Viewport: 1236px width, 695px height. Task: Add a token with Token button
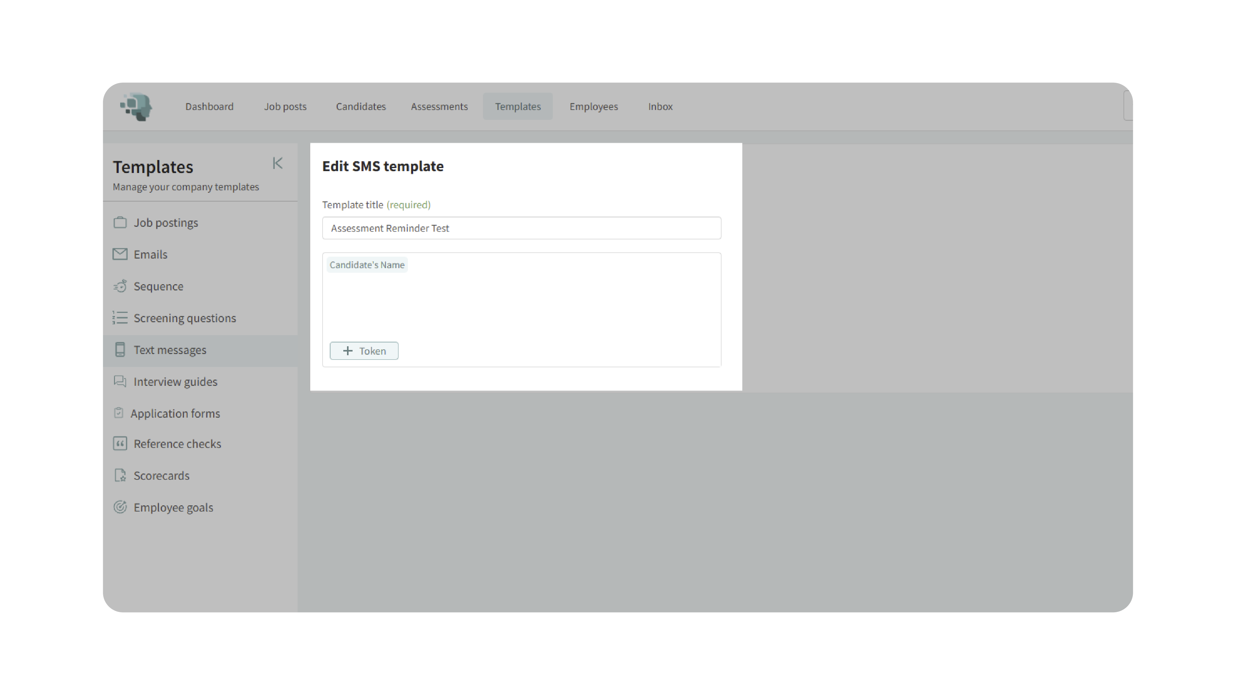[364, 351]
